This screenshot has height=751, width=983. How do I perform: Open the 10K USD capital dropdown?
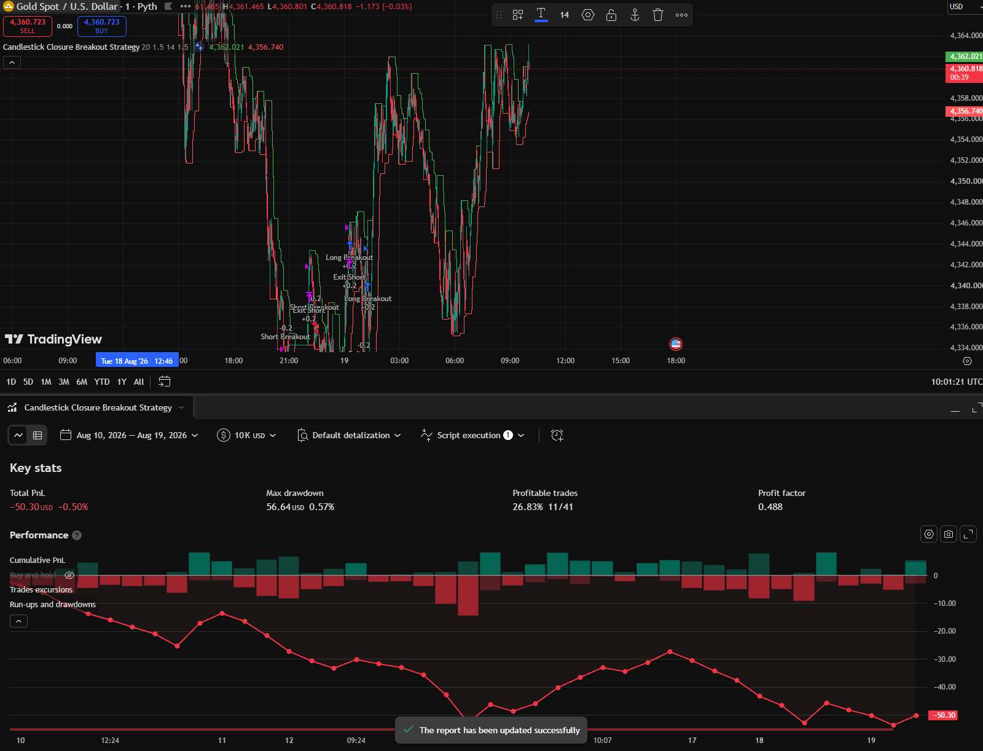(247, 435)
